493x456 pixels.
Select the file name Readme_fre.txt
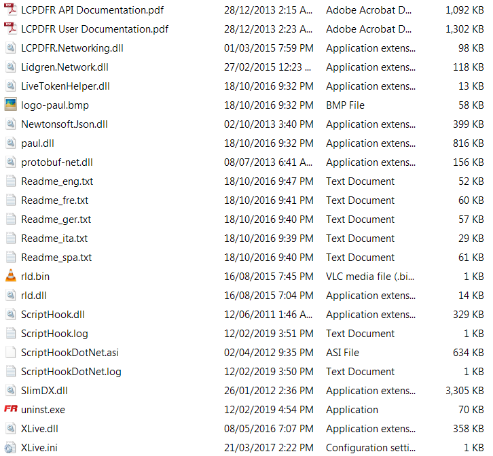point(55,200)
